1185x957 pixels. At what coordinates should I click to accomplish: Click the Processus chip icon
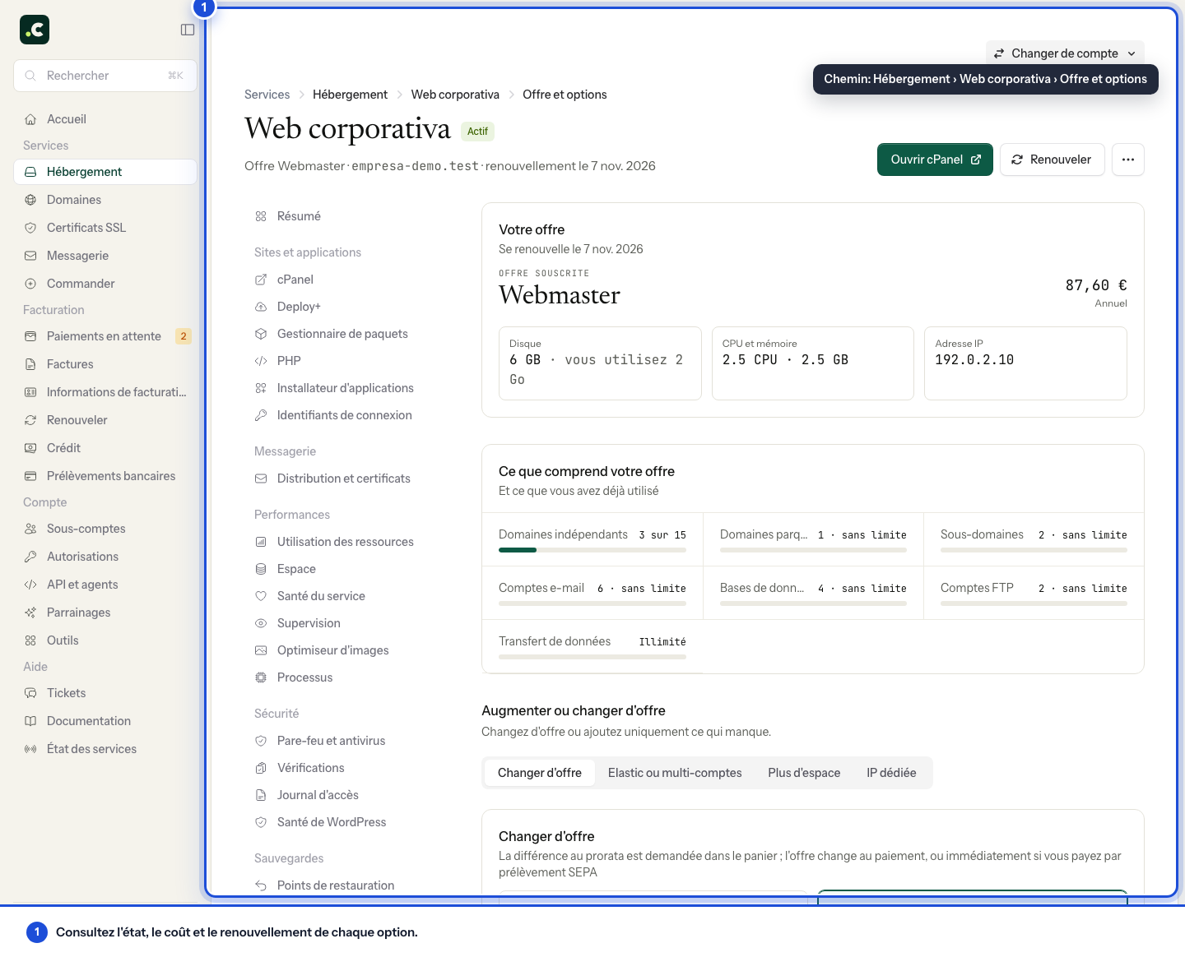[261, 677]
